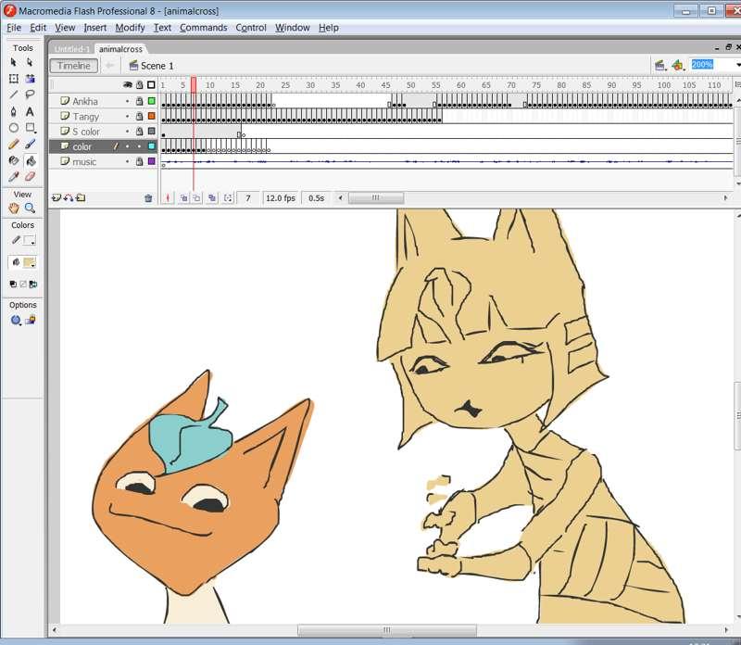Open the Control menu
Image resolution: width=741 pixels, height=645 pixels.
pos(251,28)
